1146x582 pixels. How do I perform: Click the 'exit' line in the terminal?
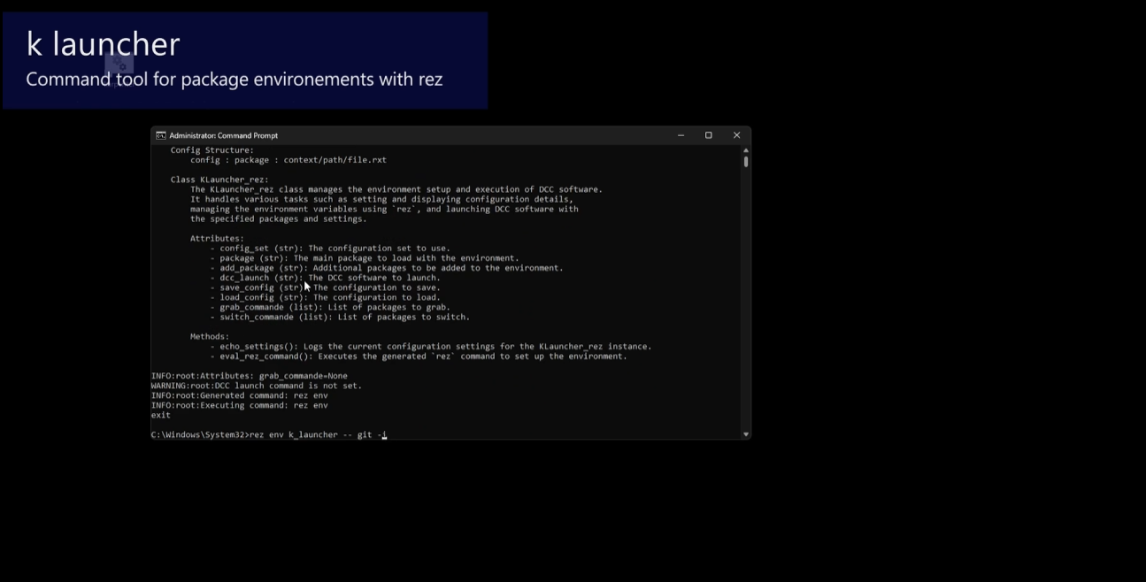click(161, 415)
